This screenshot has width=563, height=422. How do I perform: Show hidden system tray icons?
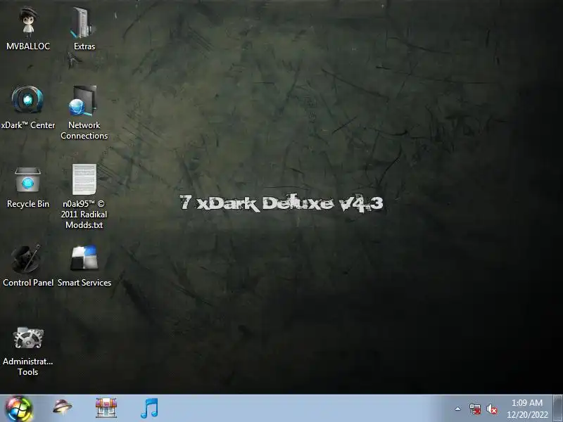[x=458, y=409]
